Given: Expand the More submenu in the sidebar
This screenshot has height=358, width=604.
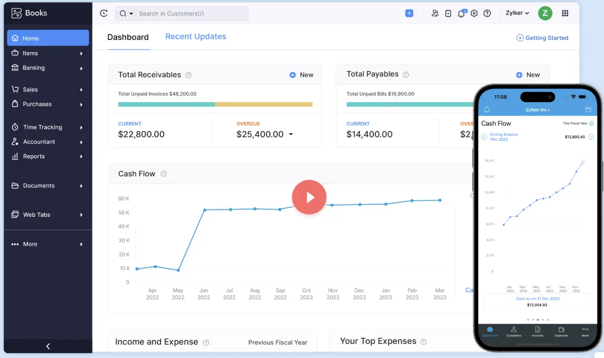Looking at the screenshot, I should point(82,244).
